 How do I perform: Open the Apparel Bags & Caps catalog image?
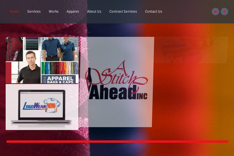click(42, 60)
